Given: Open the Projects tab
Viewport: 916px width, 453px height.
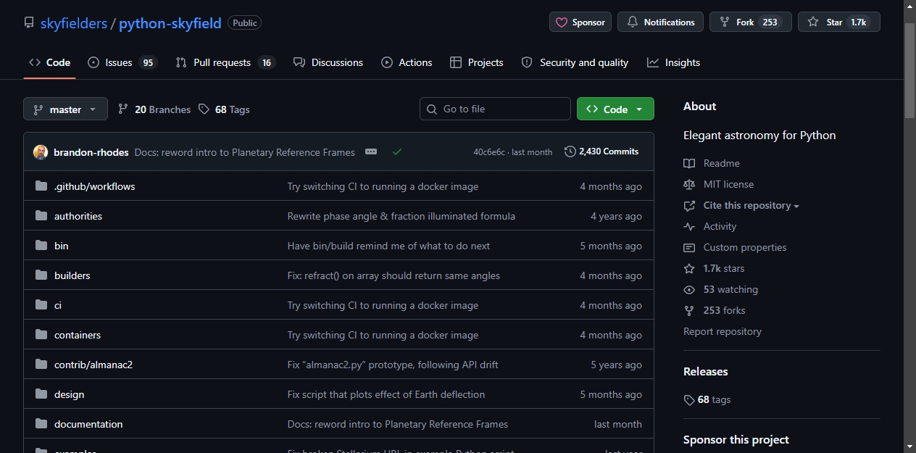Looking at the screenshot, I should 476,62.
